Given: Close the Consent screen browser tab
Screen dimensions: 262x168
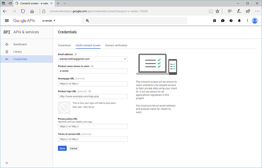Looking at the screenshot, I should click(52, 3).
